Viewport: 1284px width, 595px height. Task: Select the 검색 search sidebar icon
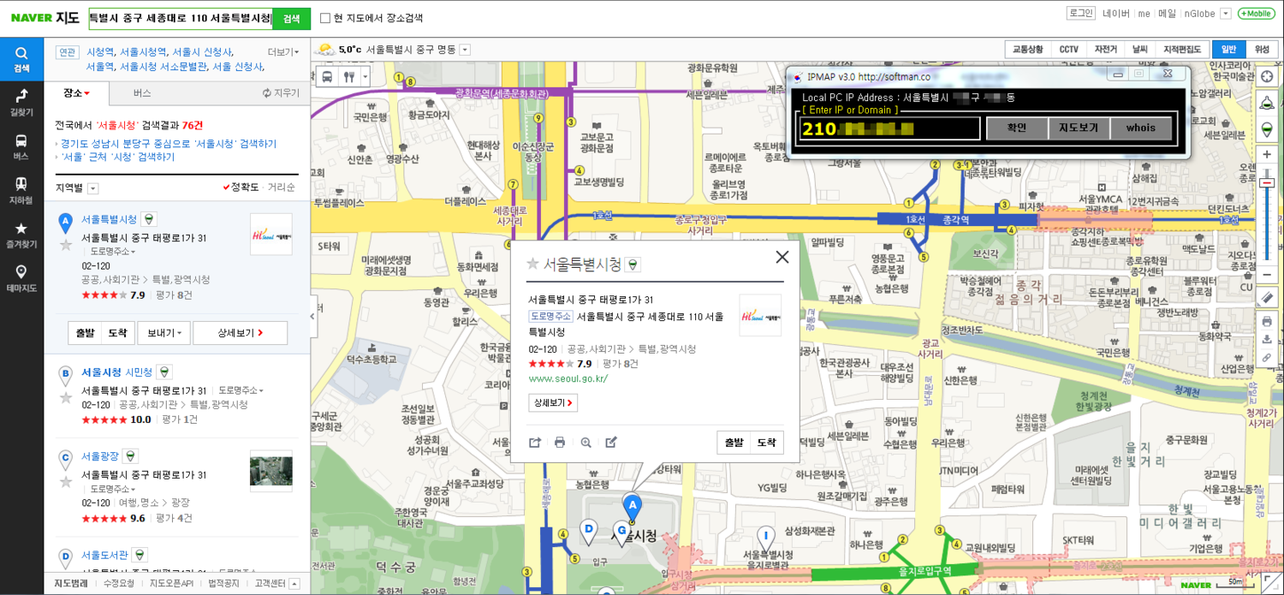pos(21,59)
